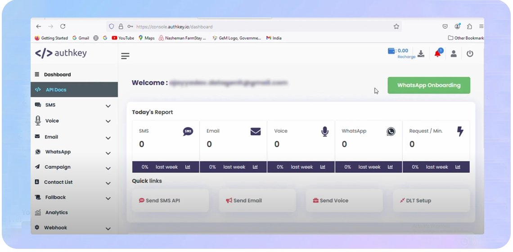The width and height of the screenshot is (513, 252).
Task: Open the Send Voice quick link
Action: pos(344,201)
